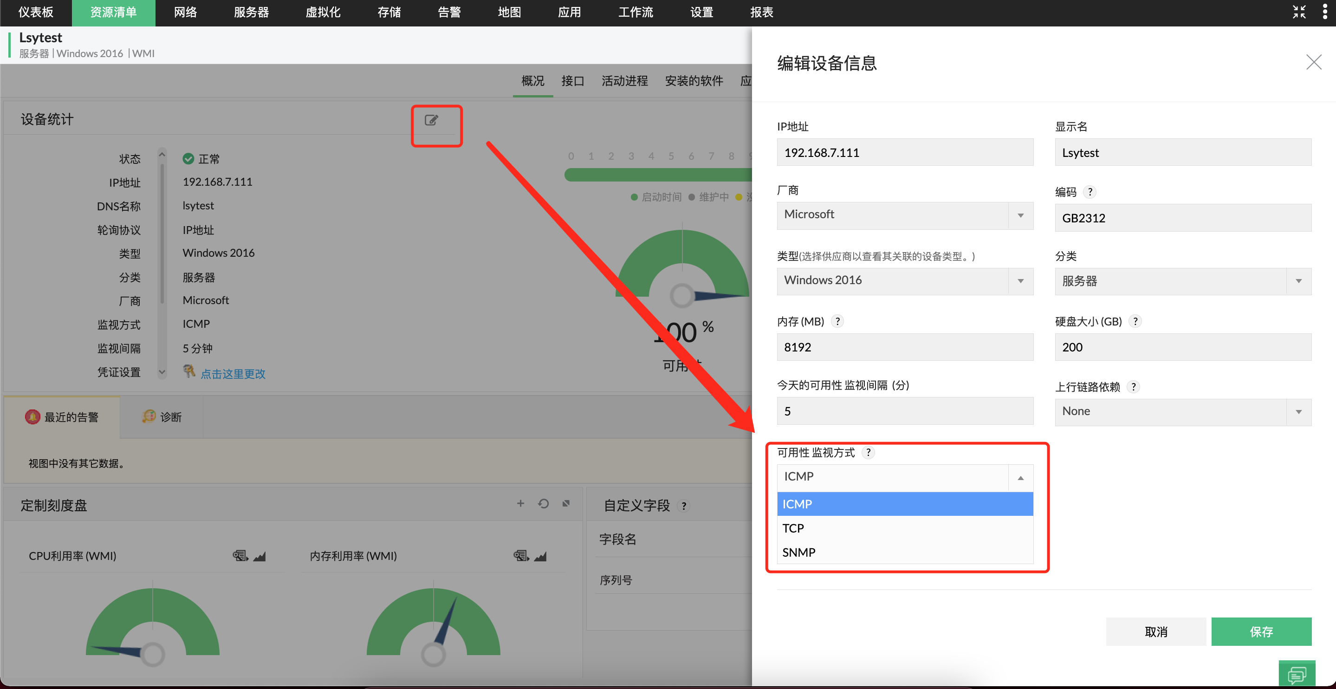Select ICMP option in the list
This screenshot has width=1336, height=689.
(904, 504)
